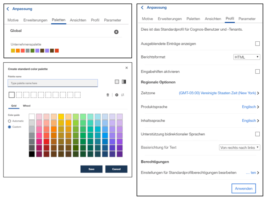
Task: Switch to the Grid color tab
Action: [x=14, y=106]
